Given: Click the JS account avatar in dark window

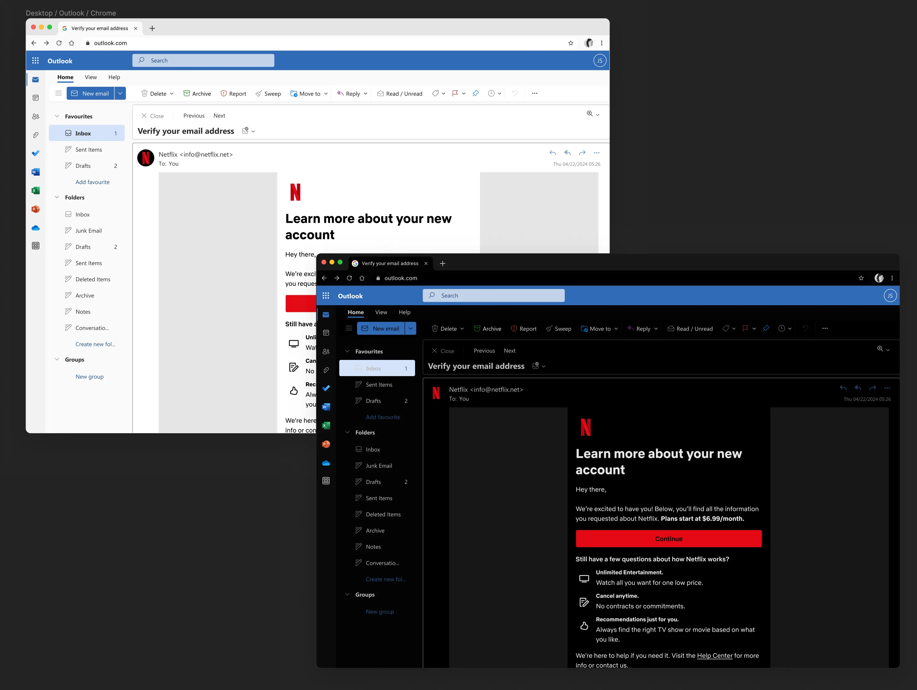Looking at the screenshot, I should [x=890, y=296].
